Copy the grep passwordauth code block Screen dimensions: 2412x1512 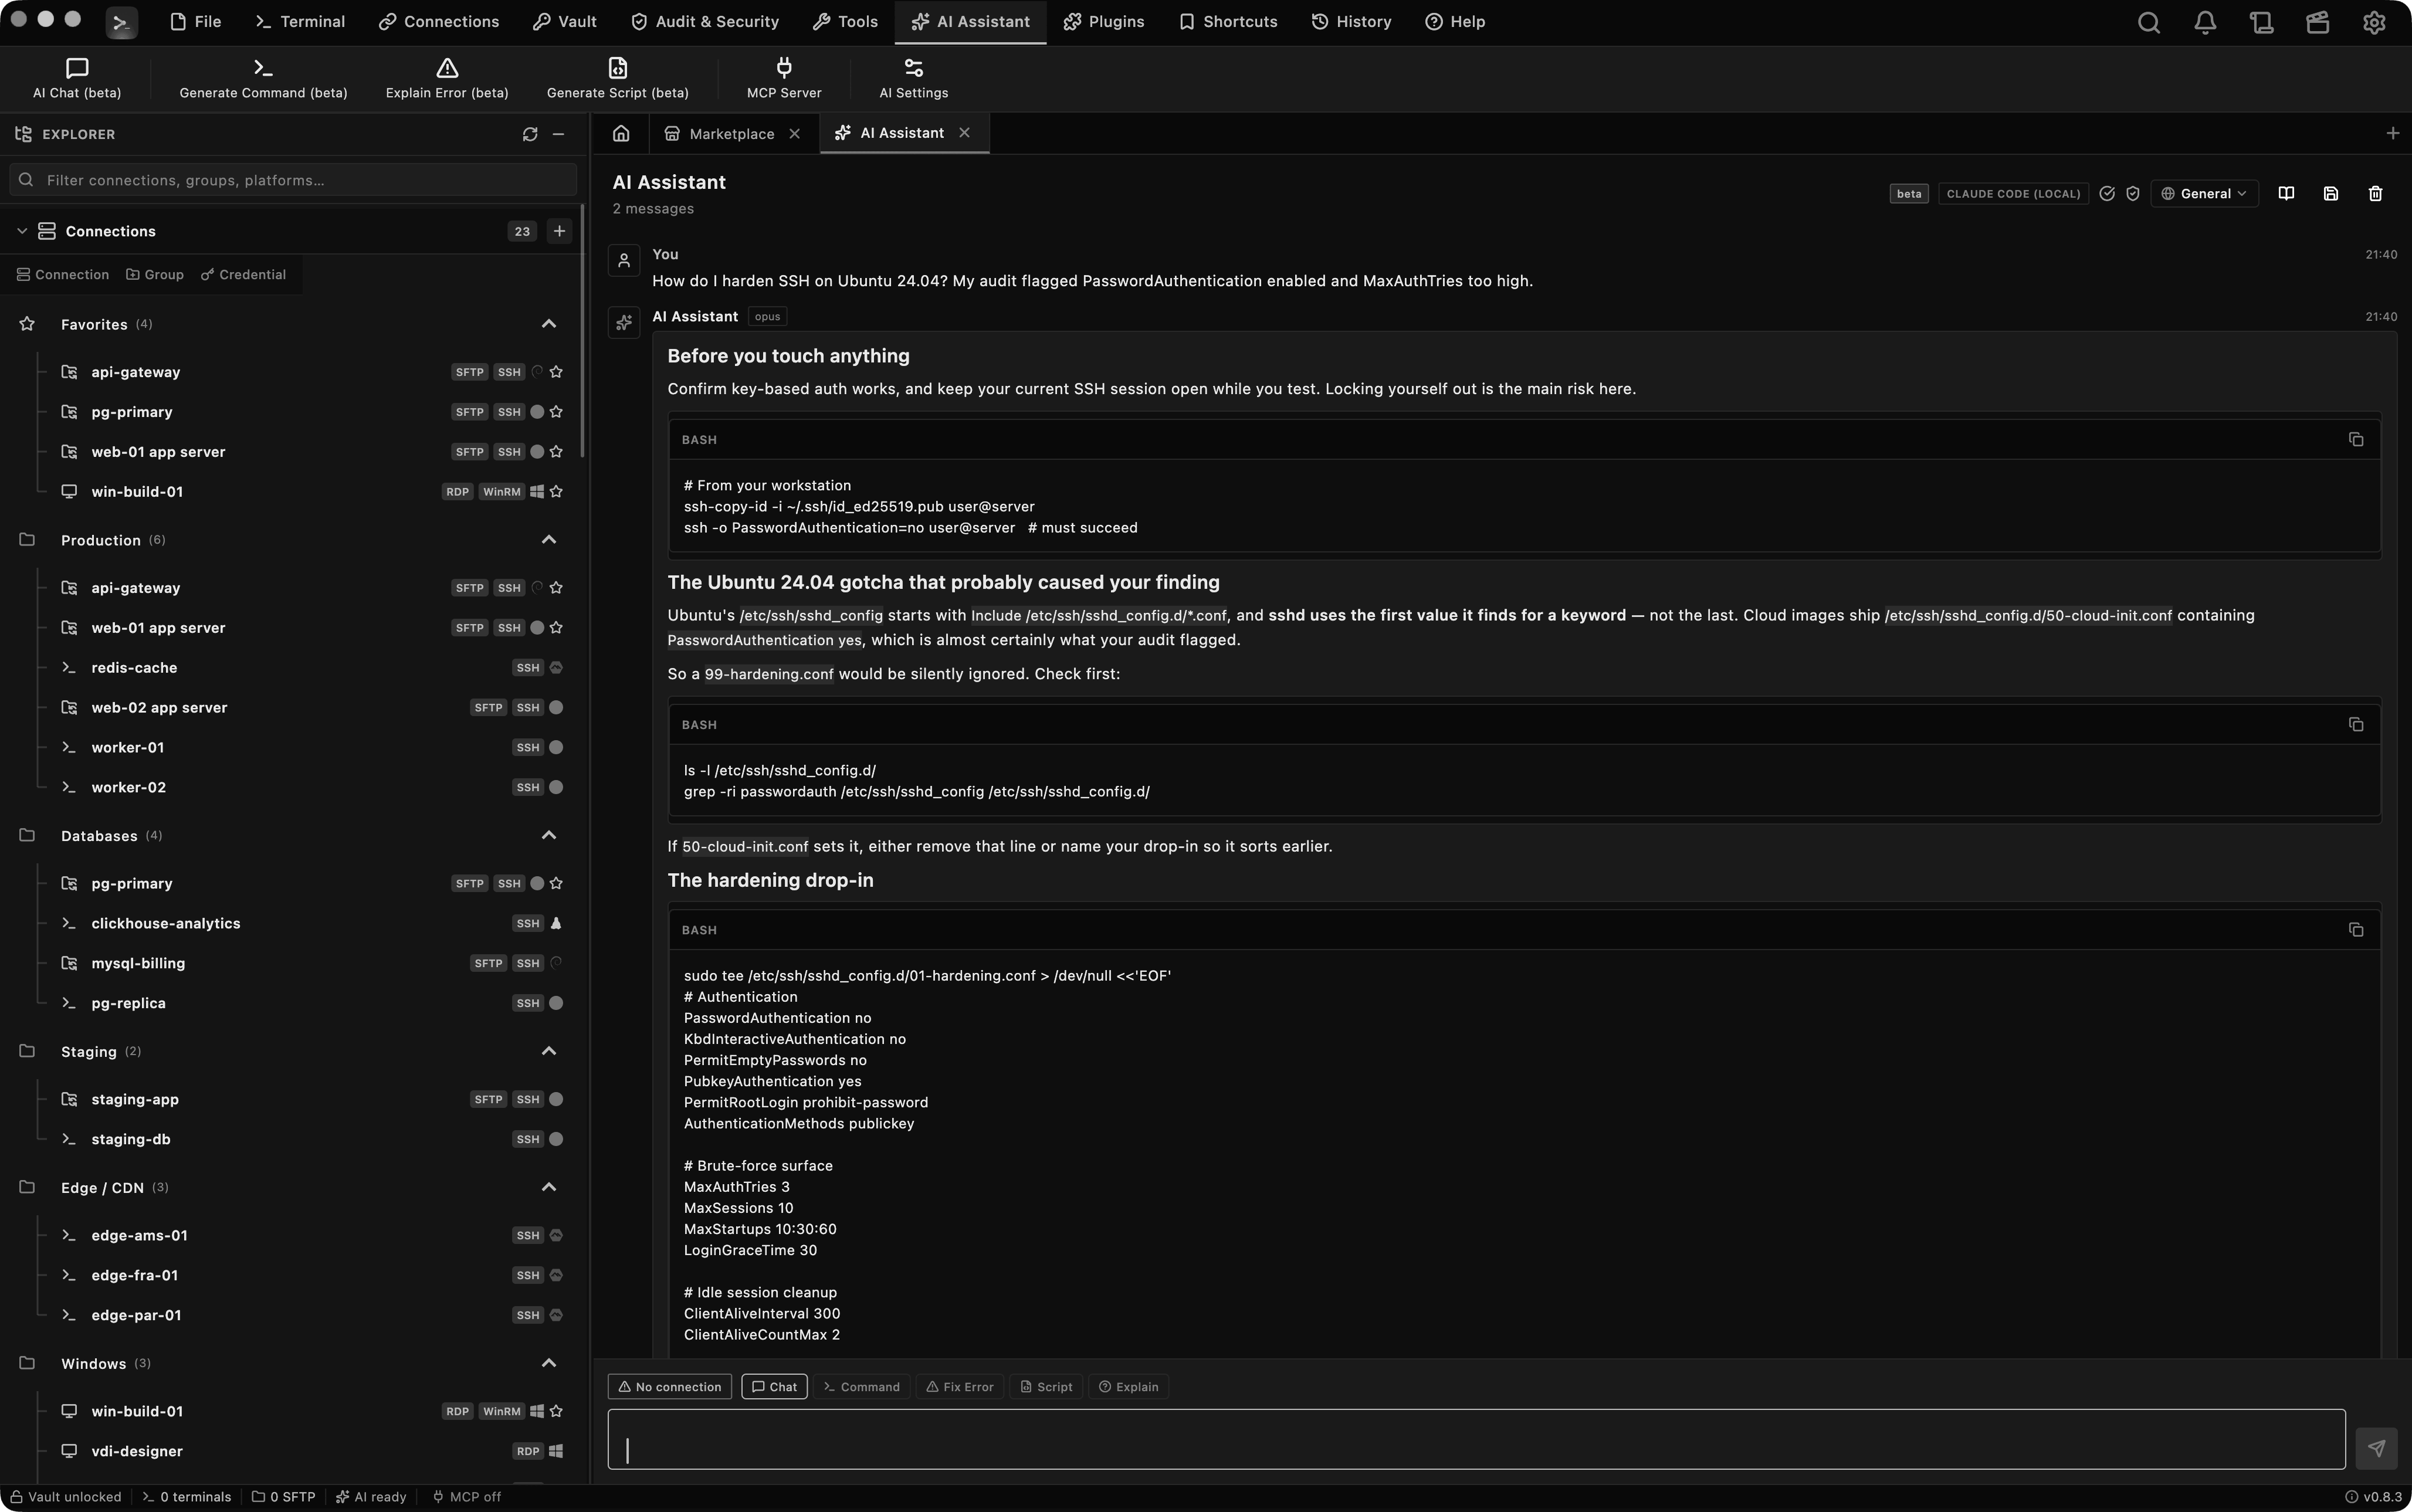tap(2356, 724)
